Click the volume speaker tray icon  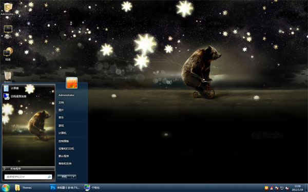(287, 188)
